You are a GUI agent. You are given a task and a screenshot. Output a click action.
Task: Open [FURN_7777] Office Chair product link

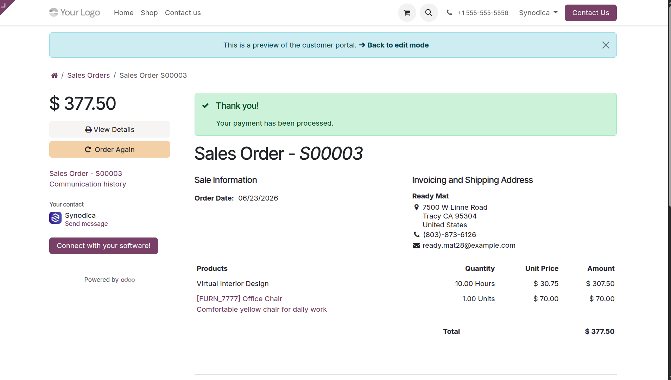point(239,299)
